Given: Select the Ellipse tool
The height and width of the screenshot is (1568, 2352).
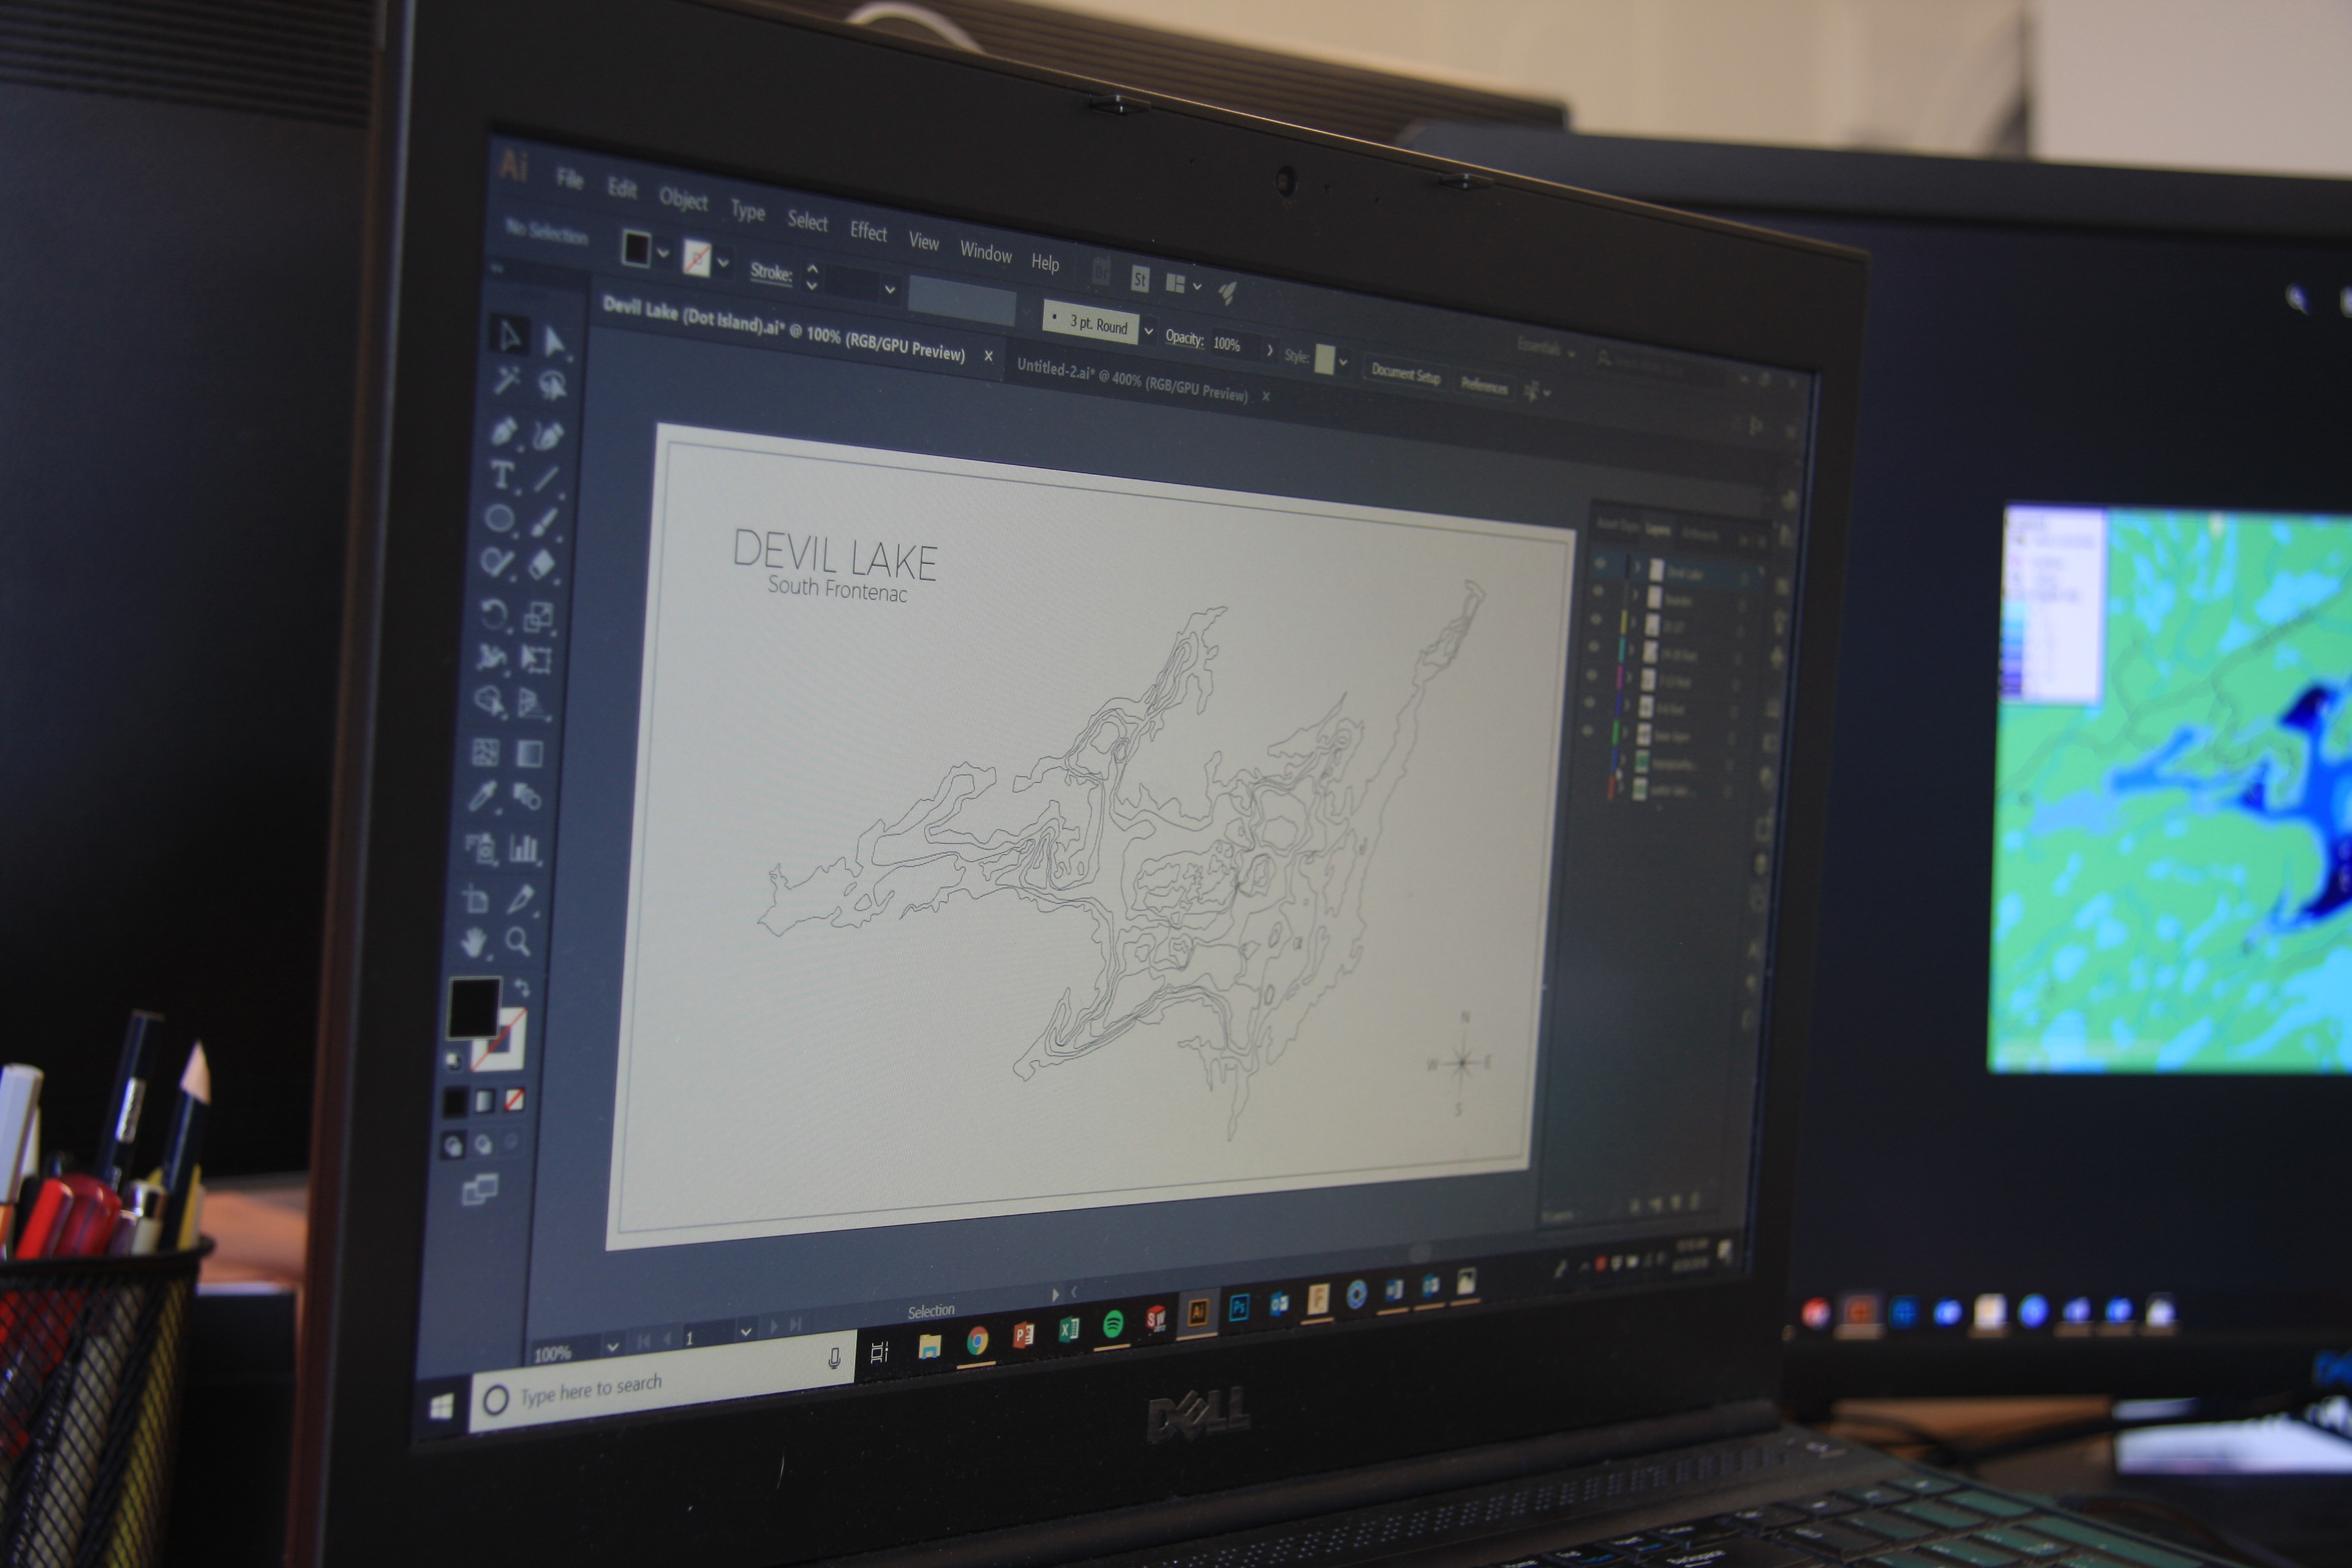Looking at the screenshot, I should 499,518.
